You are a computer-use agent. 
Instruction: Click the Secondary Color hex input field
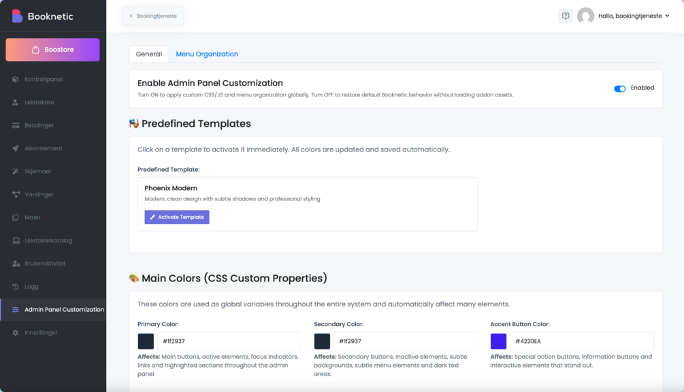405,341
